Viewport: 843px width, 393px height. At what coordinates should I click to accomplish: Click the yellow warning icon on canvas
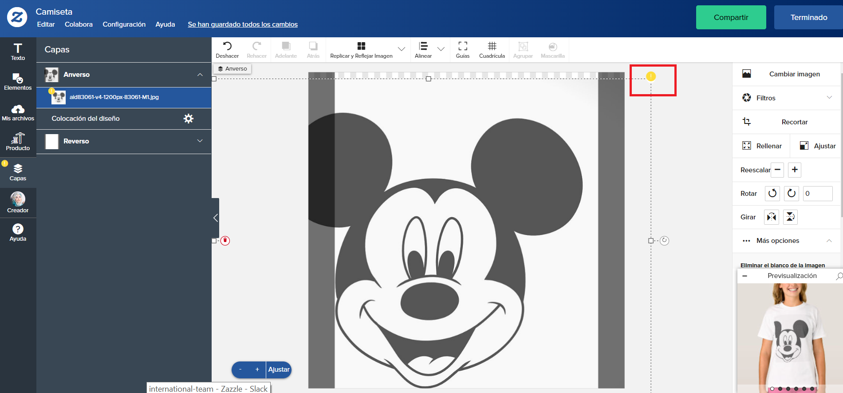point(651,76)
